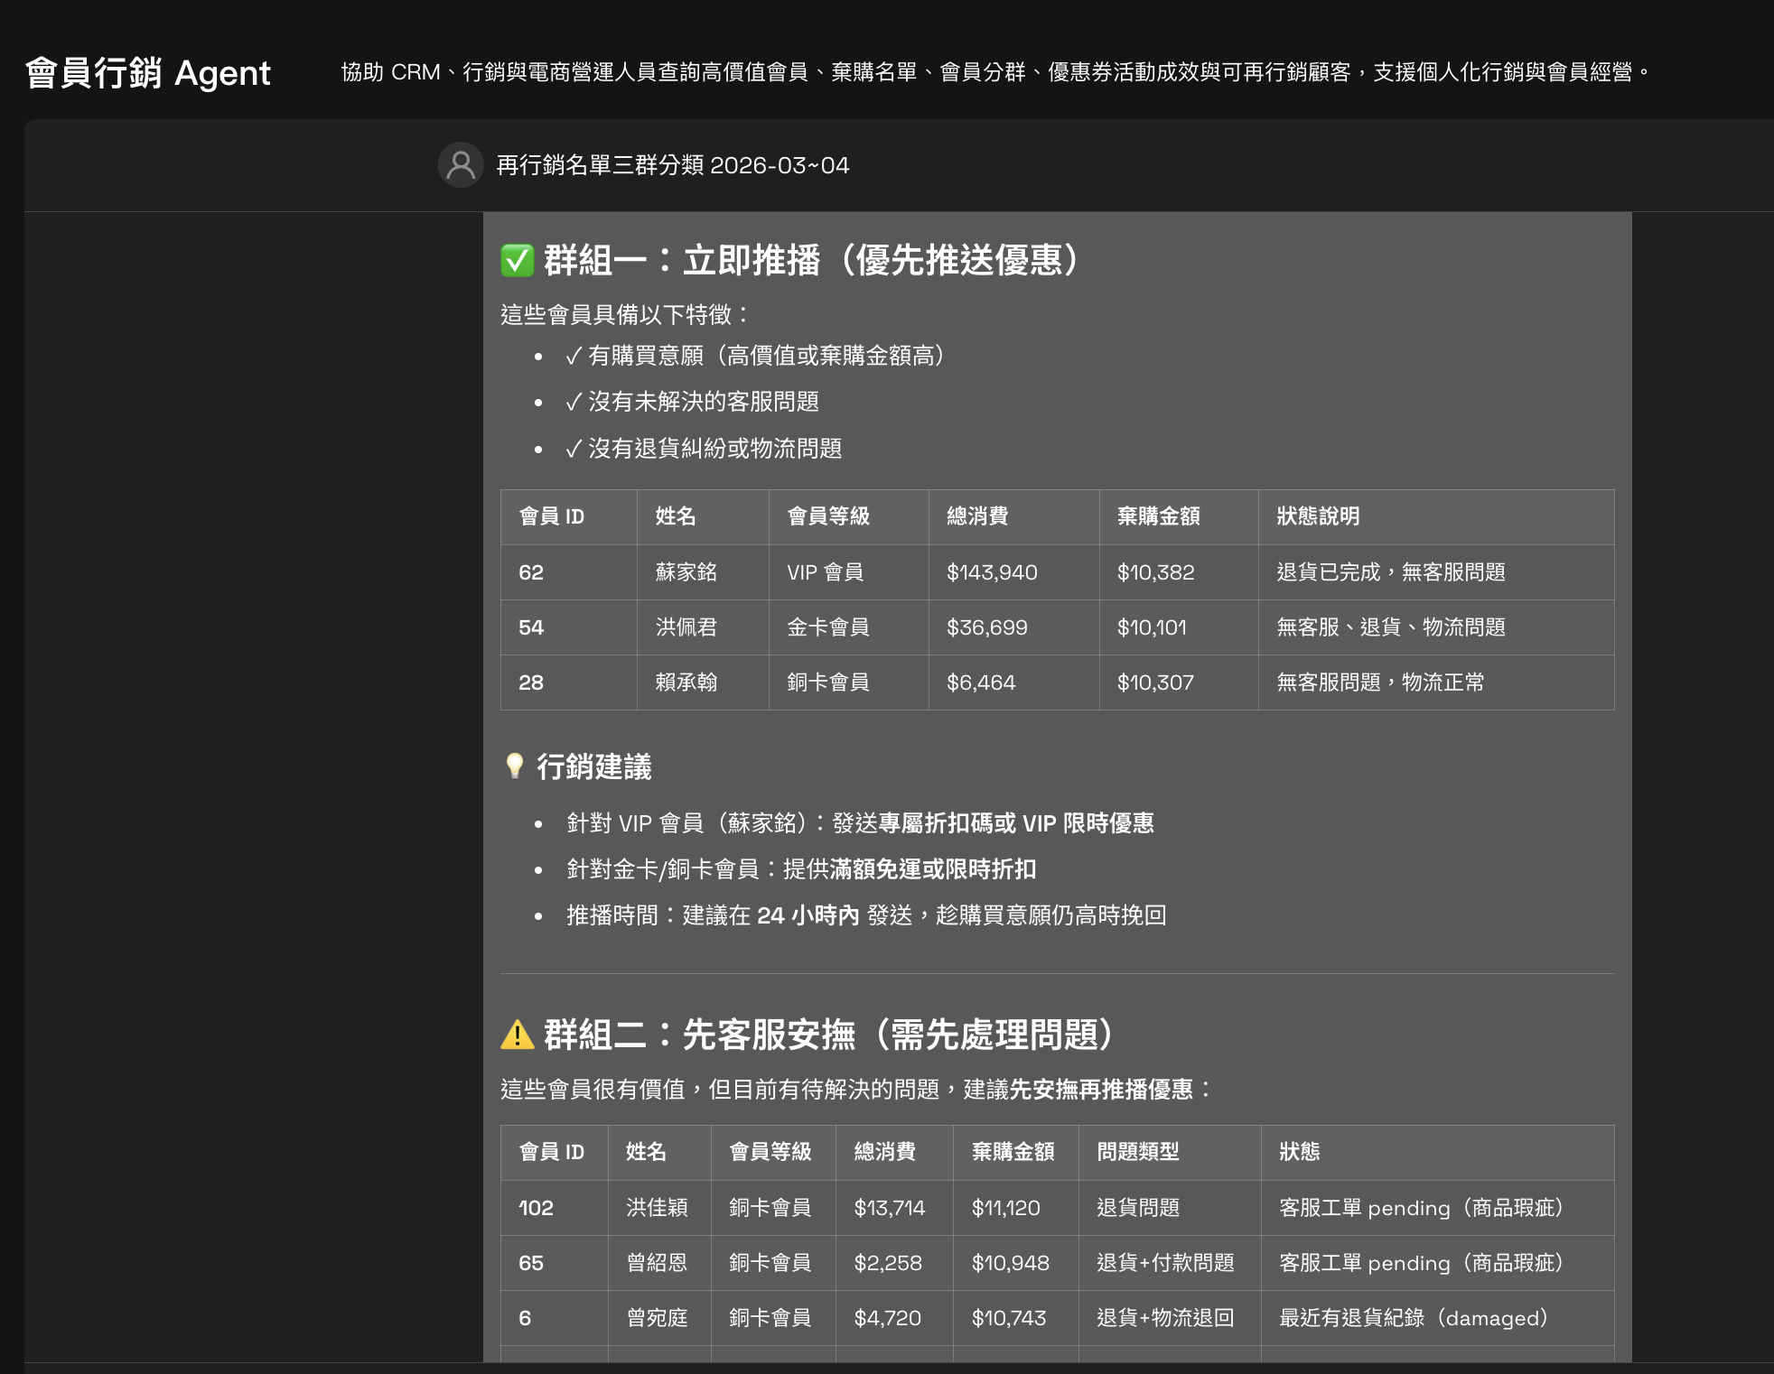Click the lightbulb icon beside 行銷建議

coord(515,766)
